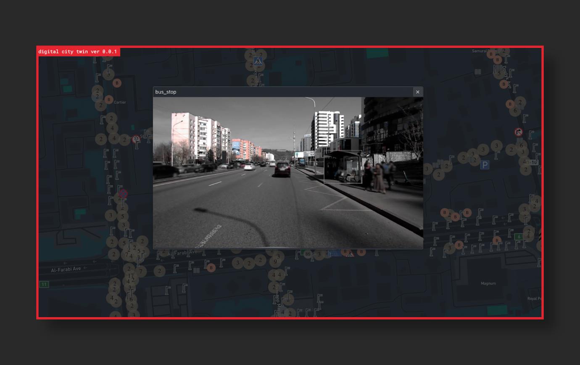Select the green route 11 badge
580x365 pixels.
pos(44,284)
